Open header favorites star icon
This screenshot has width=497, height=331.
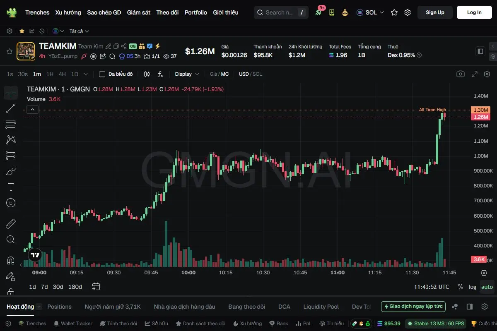pyautogui.click(x=394, y=12)
